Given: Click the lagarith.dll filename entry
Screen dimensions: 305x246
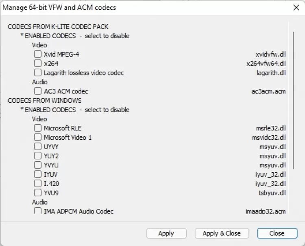Looking at the screenshot, I should tap(272, 73).
